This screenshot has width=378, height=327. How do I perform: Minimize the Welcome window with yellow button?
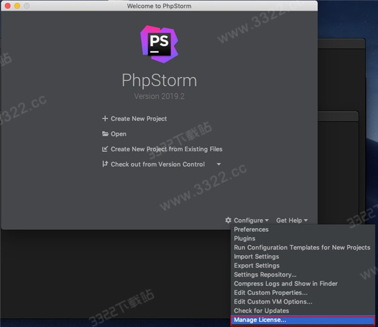[x=17, y=6]
